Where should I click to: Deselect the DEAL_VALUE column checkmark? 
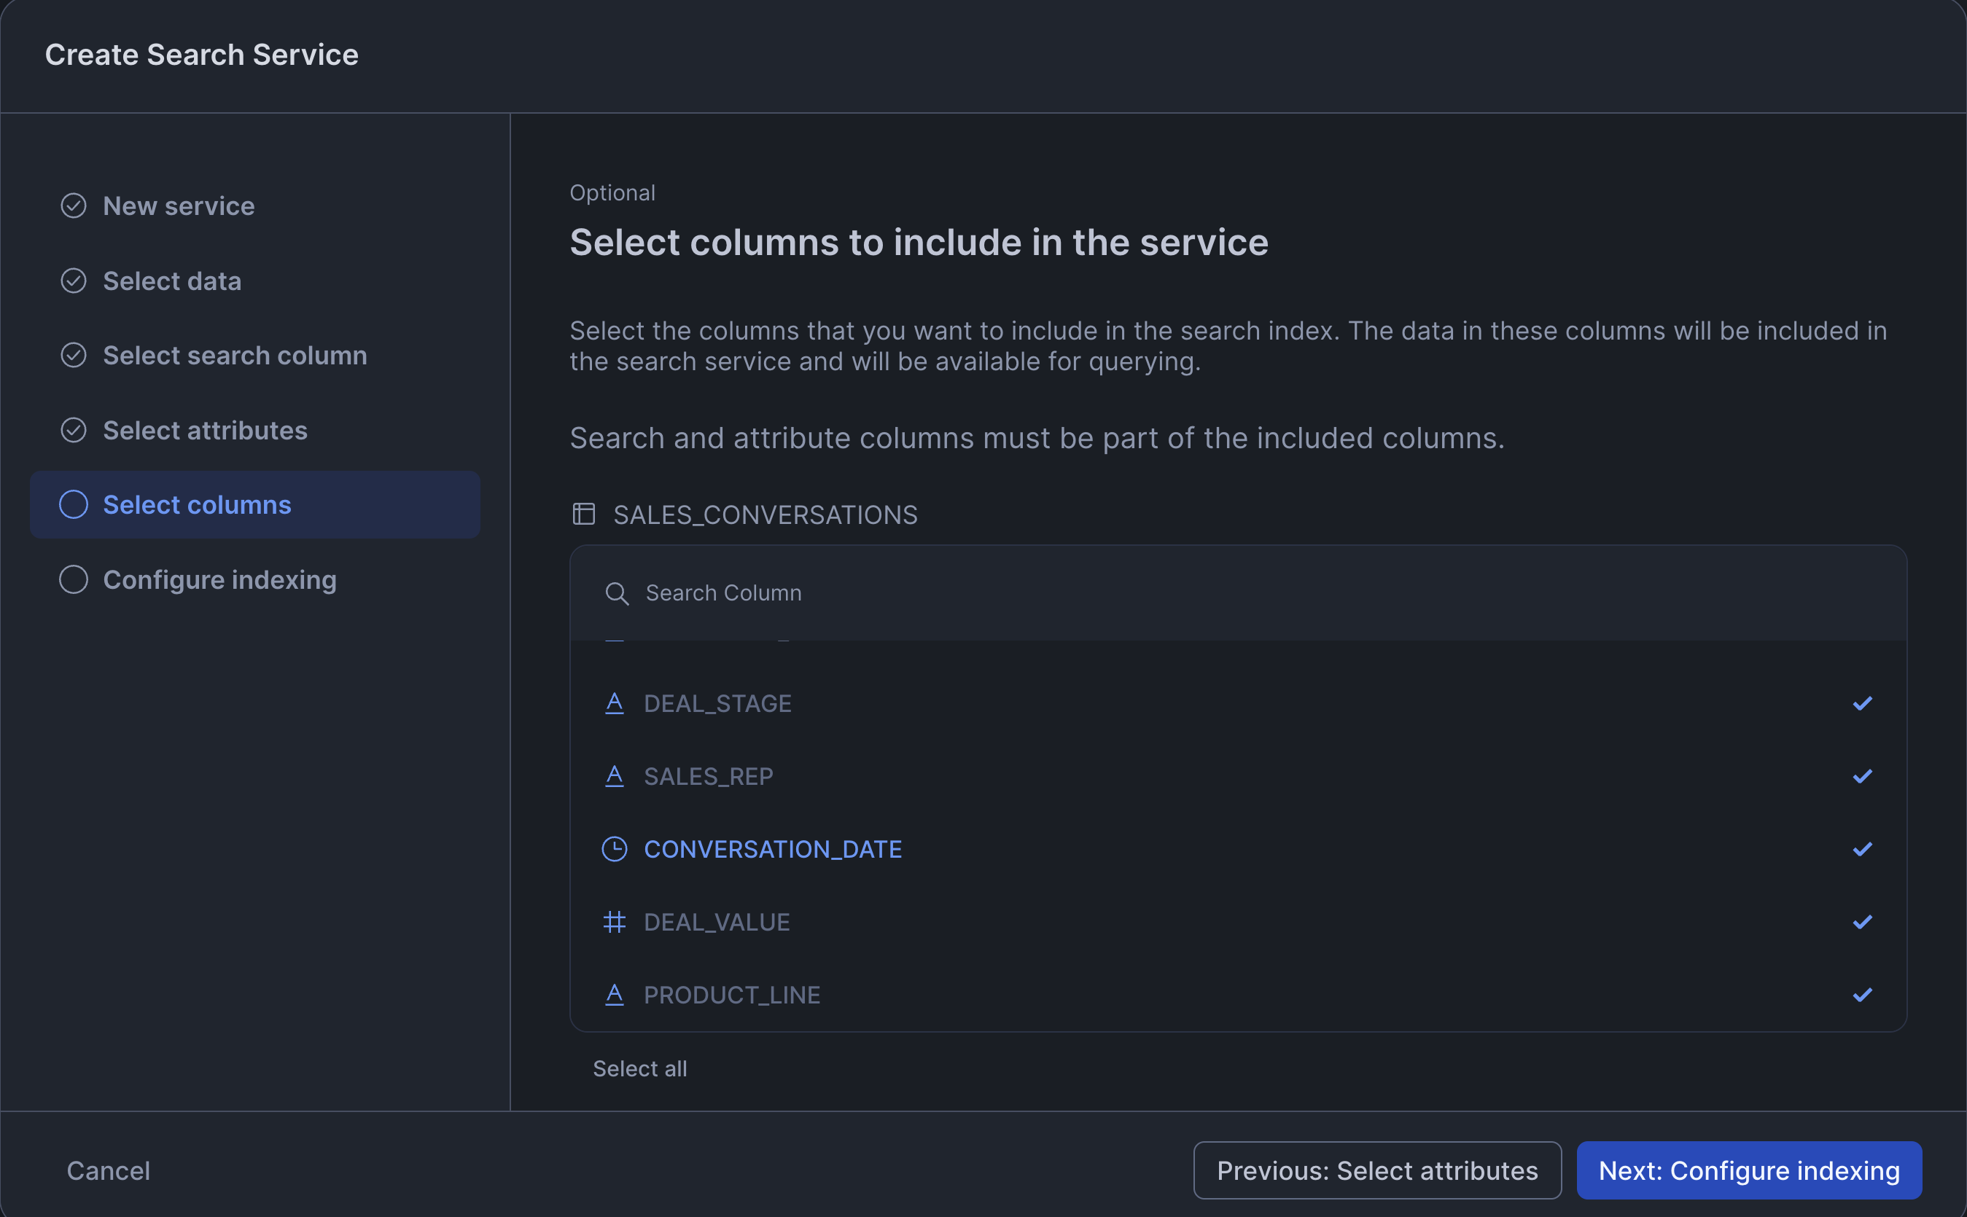tap(1861, 922)
